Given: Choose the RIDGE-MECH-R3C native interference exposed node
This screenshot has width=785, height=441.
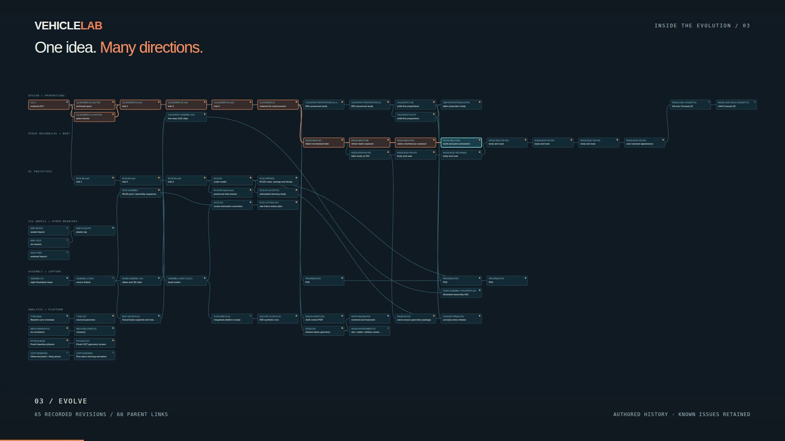Looking at the screenshot, I should pos(415,143).
